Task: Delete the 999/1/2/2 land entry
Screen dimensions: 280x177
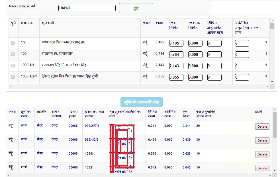Action: (262, 140)
